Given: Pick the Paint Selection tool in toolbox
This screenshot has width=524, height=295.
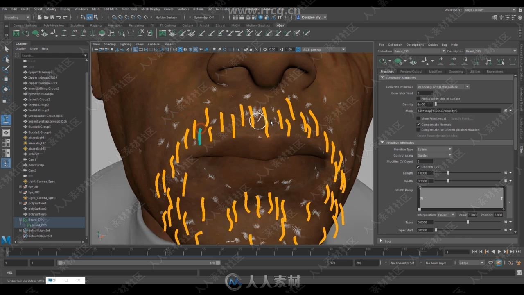Looking at the screenshot, I should (6, 69).
